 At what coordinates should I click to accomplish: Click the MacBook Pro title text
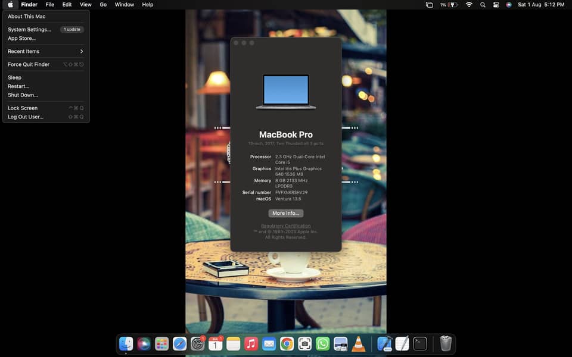click(x=286, y=134)
